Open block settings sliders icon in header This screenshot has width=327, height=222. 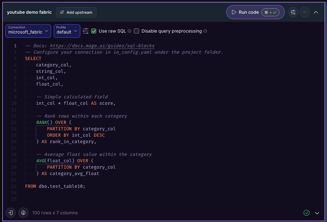coord(293,12)
